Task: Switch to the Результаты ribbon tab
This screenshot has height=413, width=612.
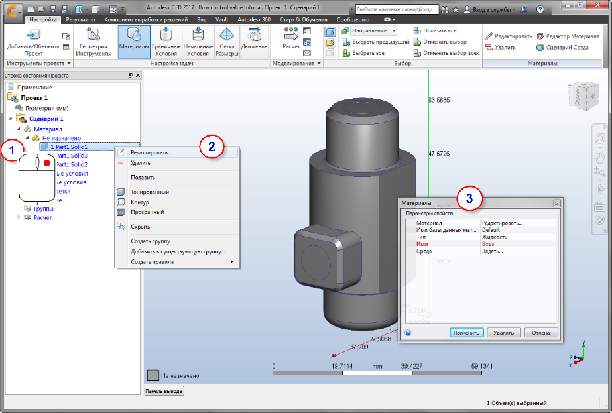Action: coord(80,20)
